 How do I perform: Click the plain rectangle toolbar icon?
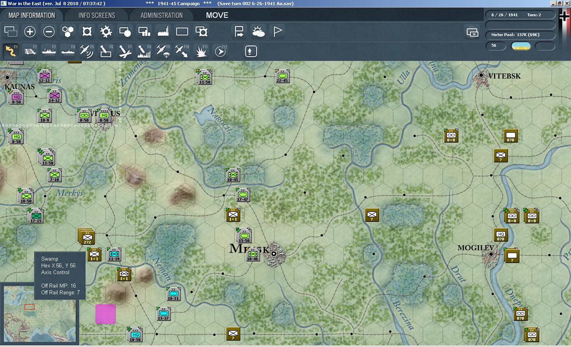pyautogui.click(x=182, y=32)
